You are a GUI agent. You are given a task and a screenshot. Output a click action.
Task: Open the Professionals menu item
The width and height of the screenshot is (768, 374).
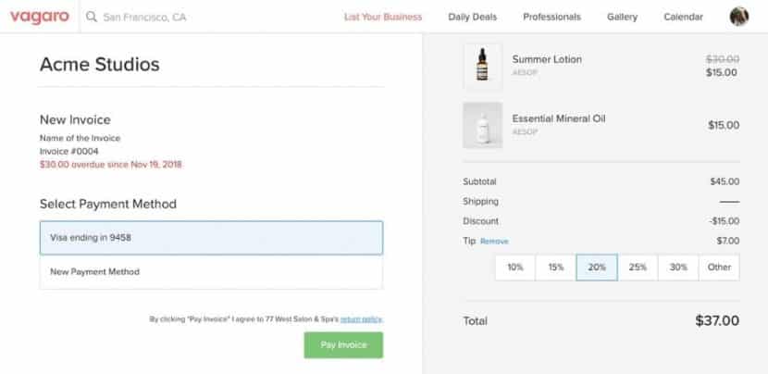[x=551, y=17]
